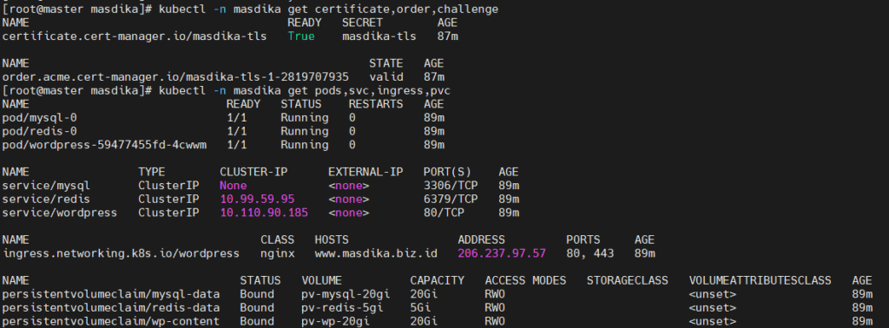889x328 pixels.
Task: Click the pod/mysql-0 entry
Action: (x=39, y=118)
